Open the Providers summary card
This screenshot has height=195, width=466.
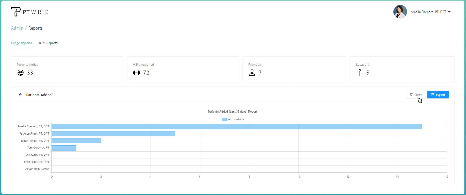coord(294,69)
